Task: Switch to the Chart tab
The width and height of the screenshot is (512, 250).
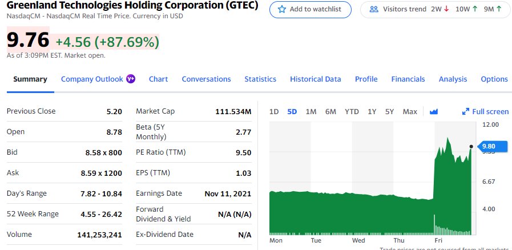Action: point(158,79)
